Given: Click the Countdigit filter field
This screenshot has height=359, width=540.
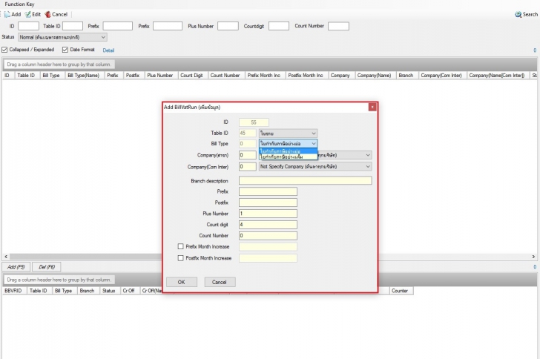Looking at the screenshot, I should pyautogui.click(x=279, y=26).
